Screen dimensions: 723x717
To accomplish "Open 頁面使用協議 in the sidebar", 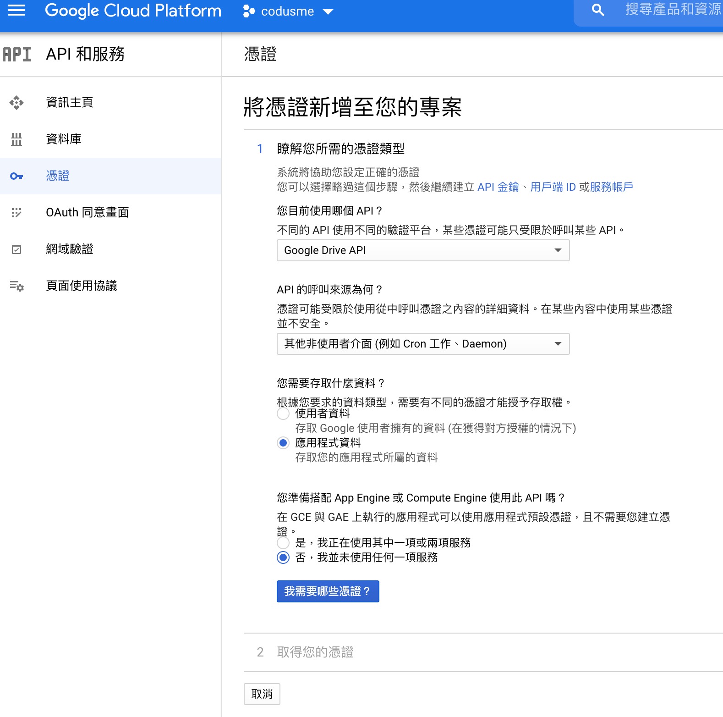I will [x=110, y=286].
